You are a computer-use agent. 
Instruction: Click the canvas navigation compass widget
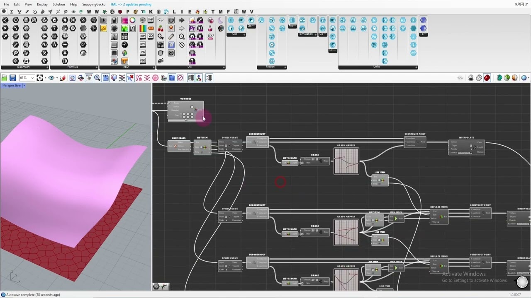click(522, 282)
